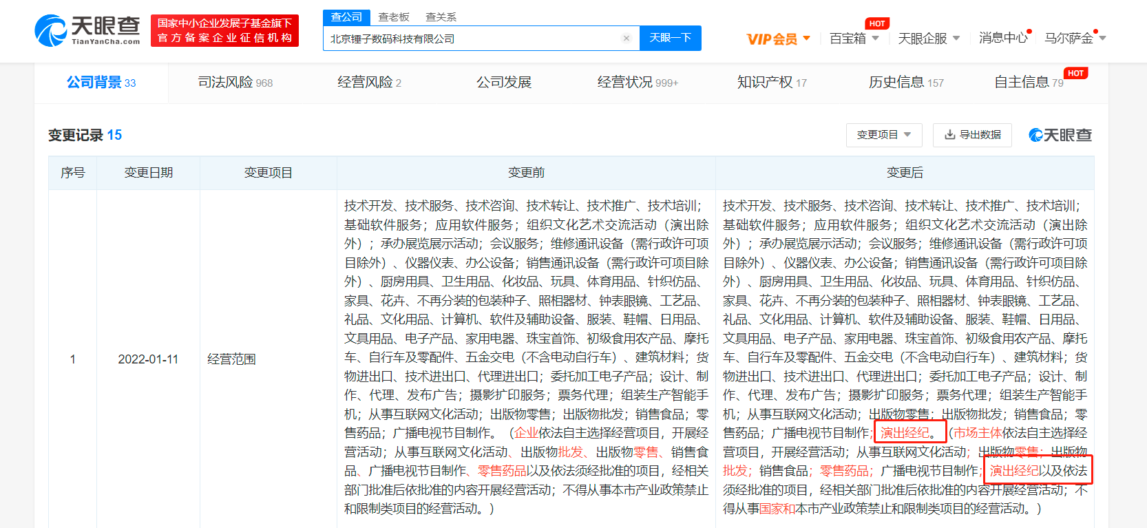Click row number 1 cell
Screen dimensions: 1147x528
pos(72,359)
